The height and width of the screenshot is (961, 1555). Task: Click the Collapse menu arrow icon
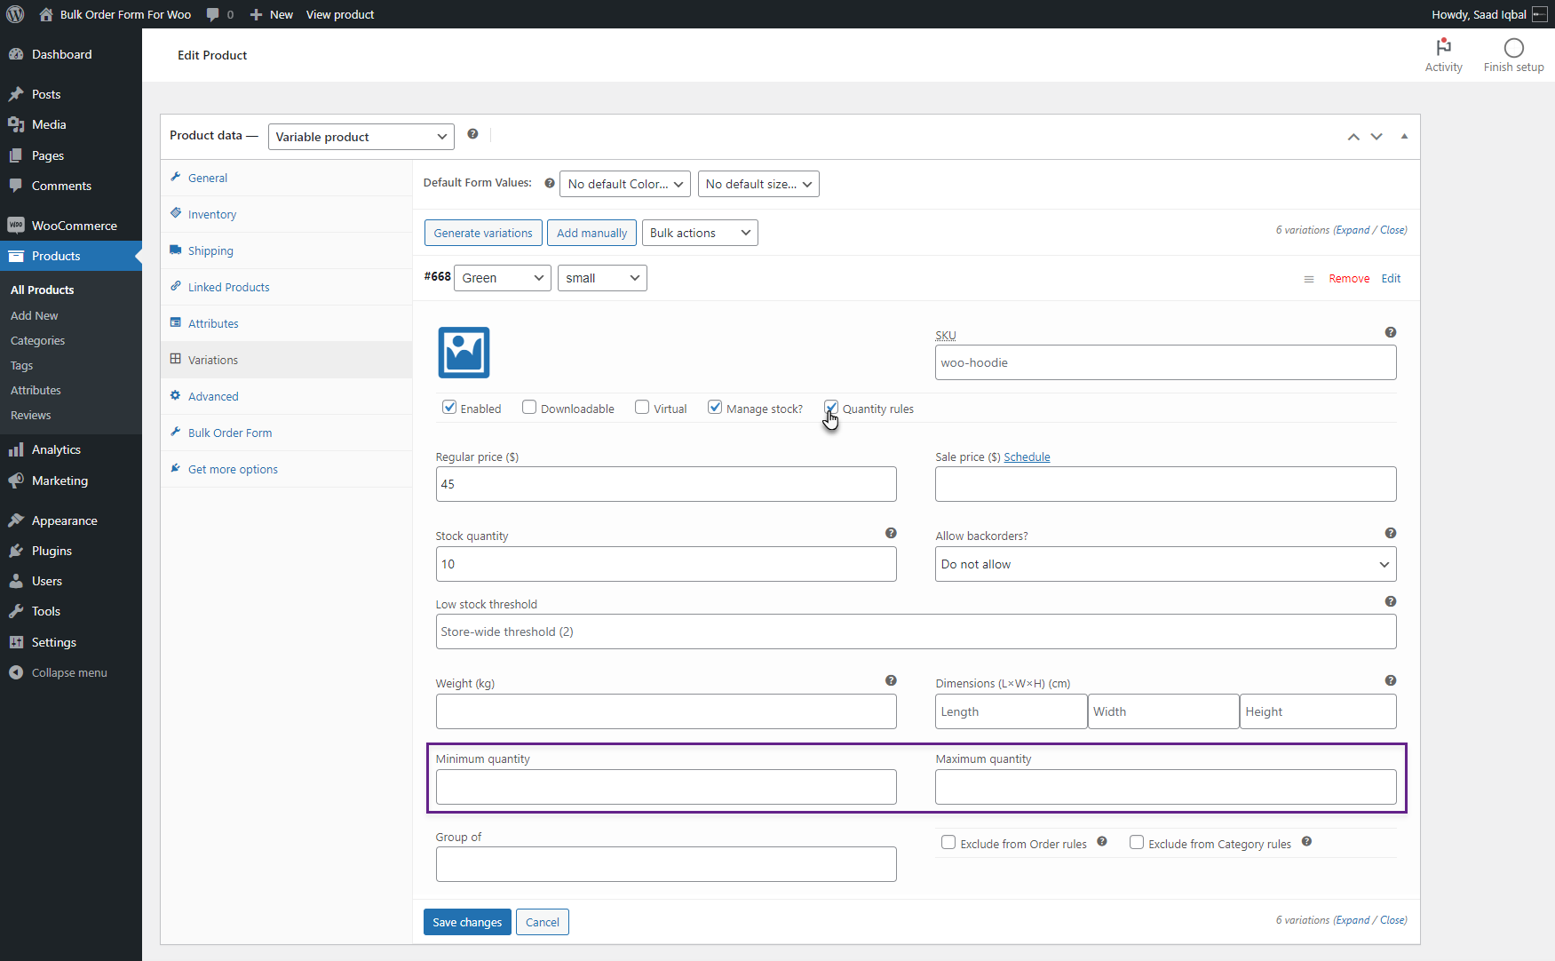[x=16, y=672]
